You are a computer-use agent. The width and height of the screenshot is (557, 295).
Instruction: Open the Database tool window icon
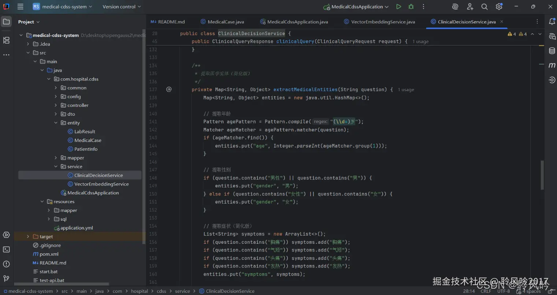click(552, 51)
